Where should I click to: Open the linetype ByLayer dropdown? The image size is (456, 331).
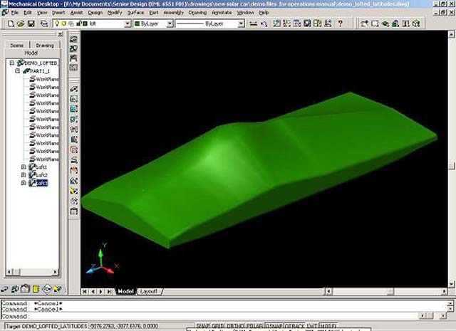pos(241,23)
